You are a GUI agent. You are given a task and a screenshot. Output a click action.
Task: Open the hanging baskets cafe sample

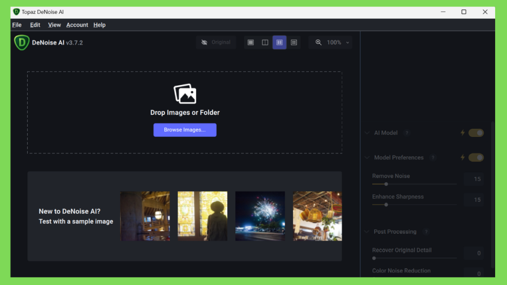click(x=317, y=216)
